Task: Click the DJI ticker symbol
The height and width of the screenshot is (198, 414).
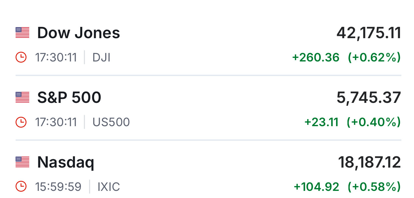Action: [x=101, y=58]
